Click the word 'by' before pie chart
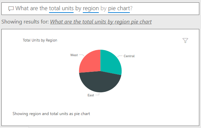This screenshot has width=201, height=128. coord(104,9)
